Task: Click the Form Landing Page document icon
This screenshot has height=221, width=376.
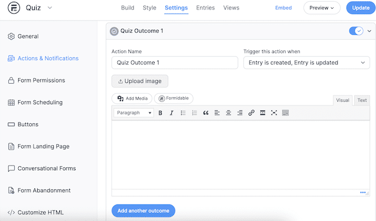Action: coord(11,146)
